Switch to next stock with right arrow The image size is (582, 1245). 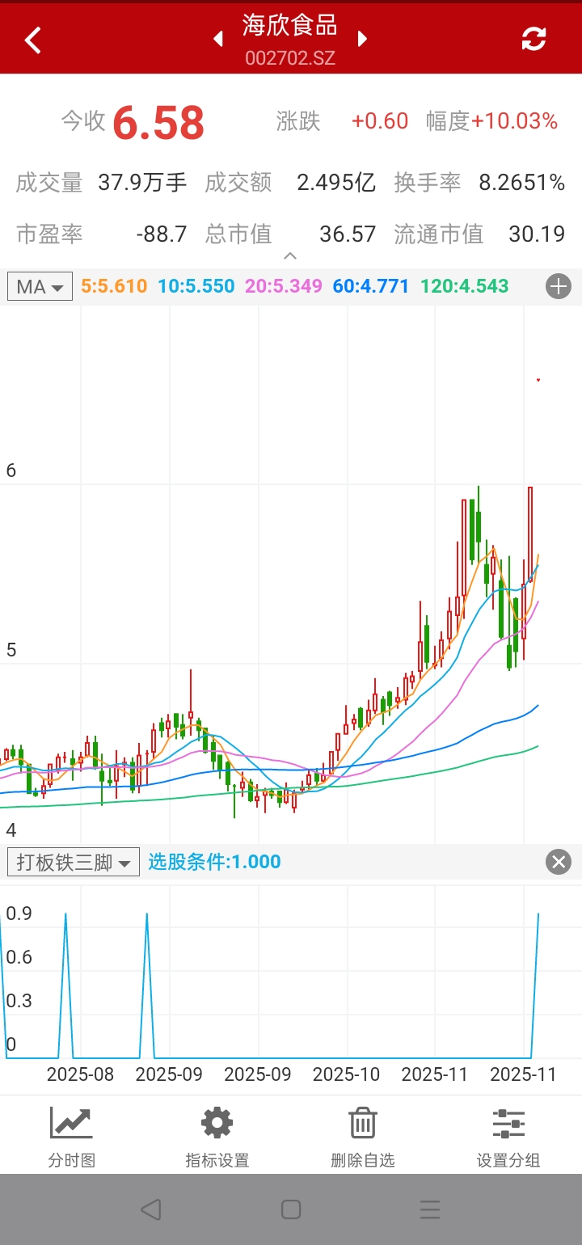coord(362,39)
